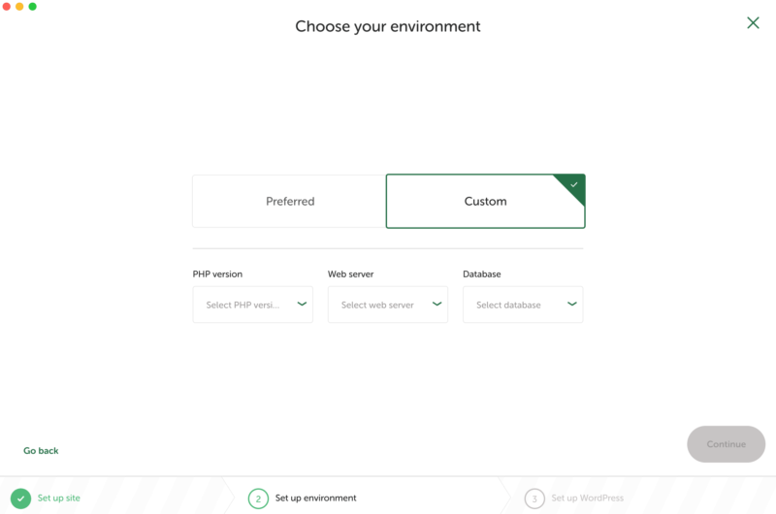
Task: Expand the chevron arrow in Select web server
Action: point(436,304)
